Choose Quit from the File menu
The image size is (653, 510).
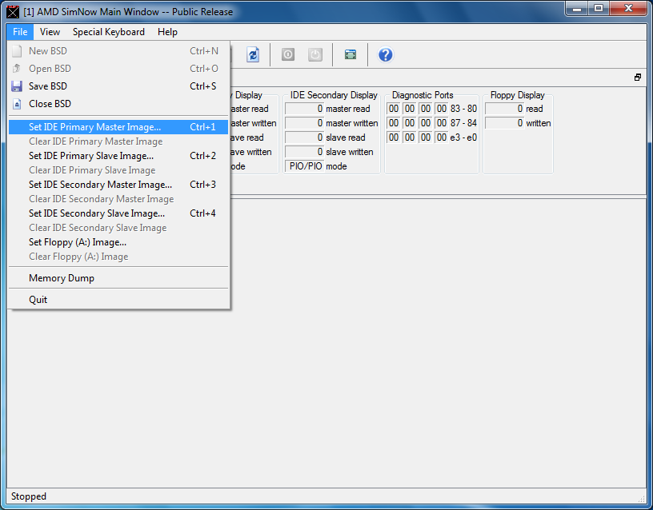pos(118,300)
